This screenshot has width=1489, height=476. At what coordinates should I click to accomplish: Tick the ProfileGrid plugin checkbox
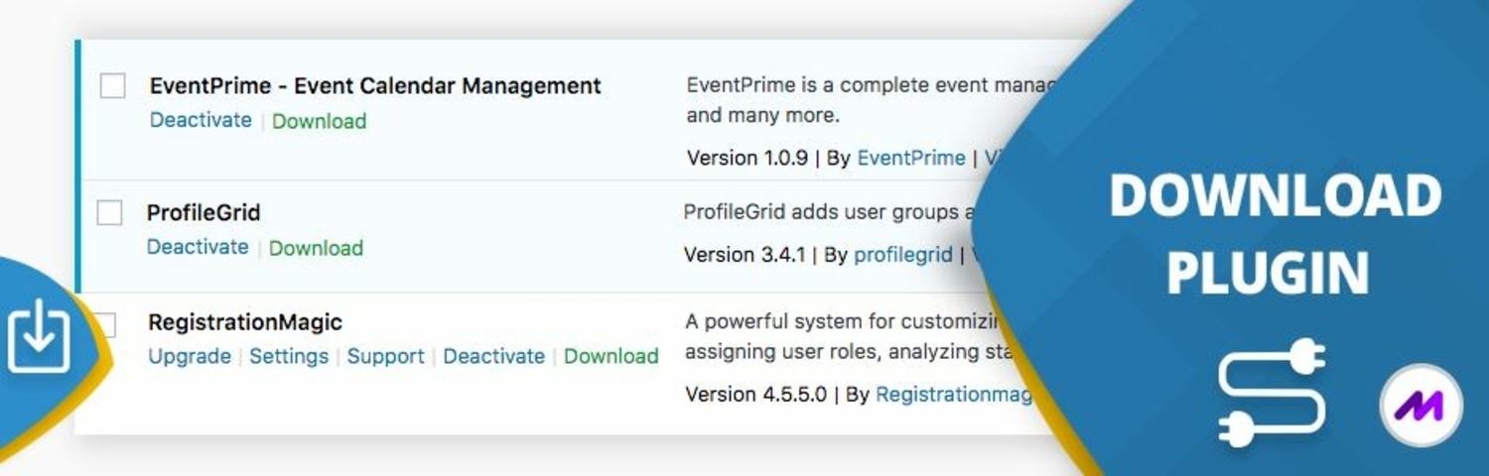(110, 212)
